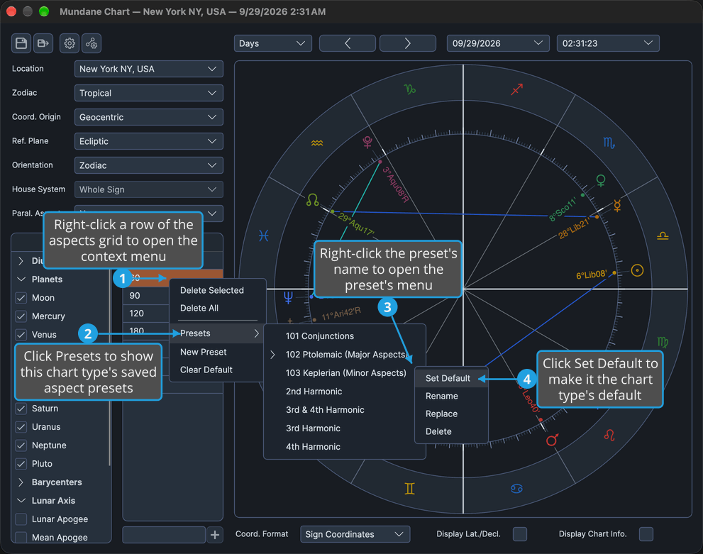Click the Sagittarius sign glyph

point(517,89)
